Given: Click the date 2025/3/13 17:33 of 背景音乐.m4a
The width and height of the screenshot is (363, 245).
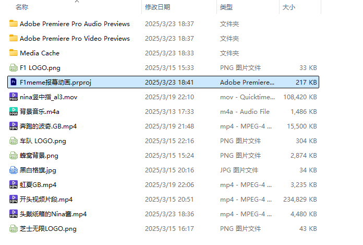Looking at the screenshot, I should point(169,111).
